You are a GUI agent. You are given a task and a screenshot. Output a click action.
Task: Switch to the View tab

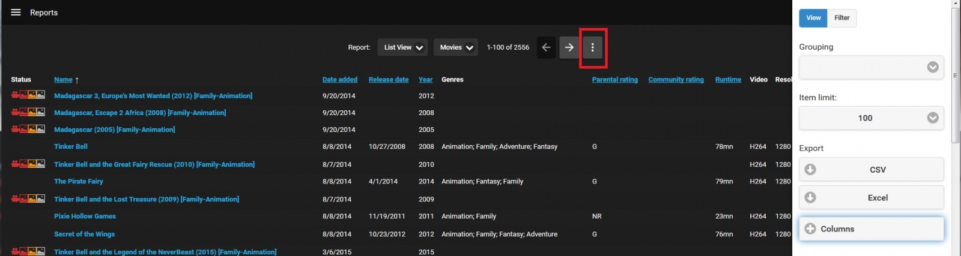813,18
